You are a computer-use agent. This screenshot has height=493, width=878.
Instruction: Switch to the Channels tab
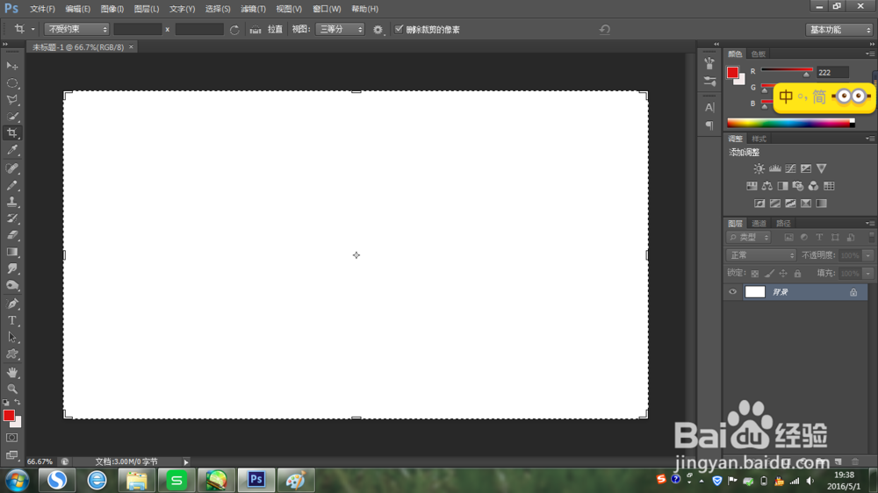click(759, 224)
